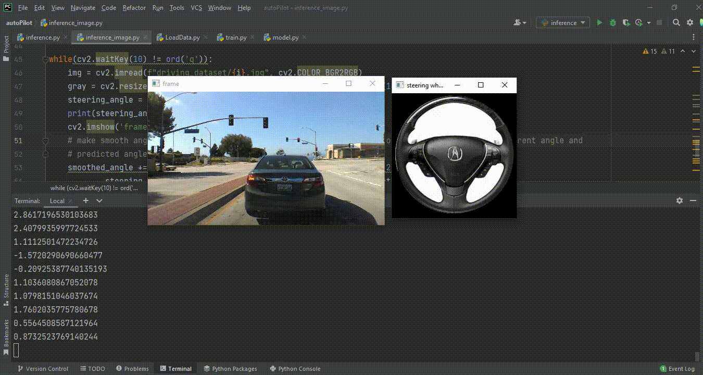This screenshot has height=375, width=703.
Task: Open the Edit menu
Action: 40,8
